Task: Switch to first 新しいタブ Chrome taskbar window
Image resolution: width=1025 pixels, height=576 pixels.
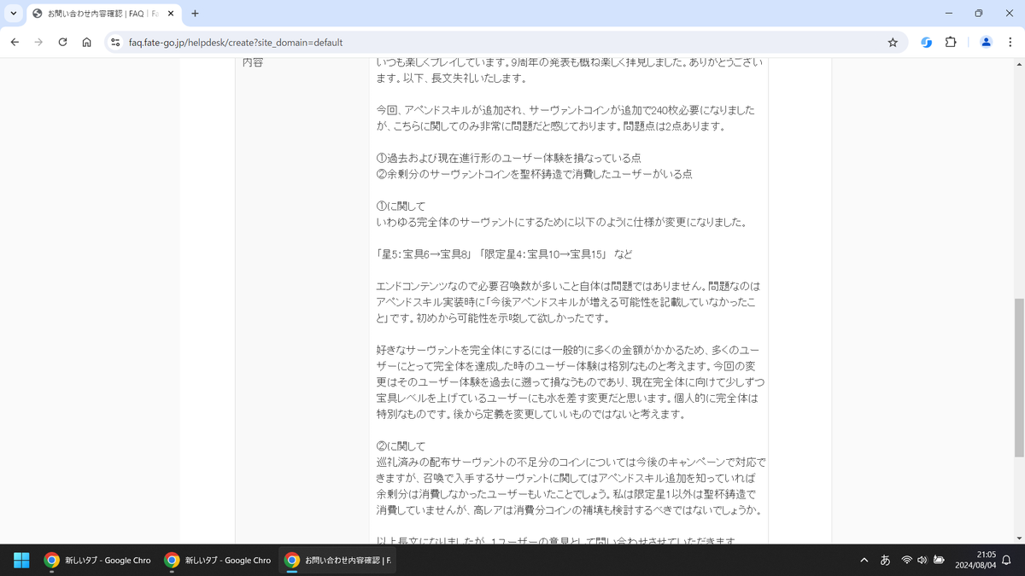Action: click(x=98, y=560)
